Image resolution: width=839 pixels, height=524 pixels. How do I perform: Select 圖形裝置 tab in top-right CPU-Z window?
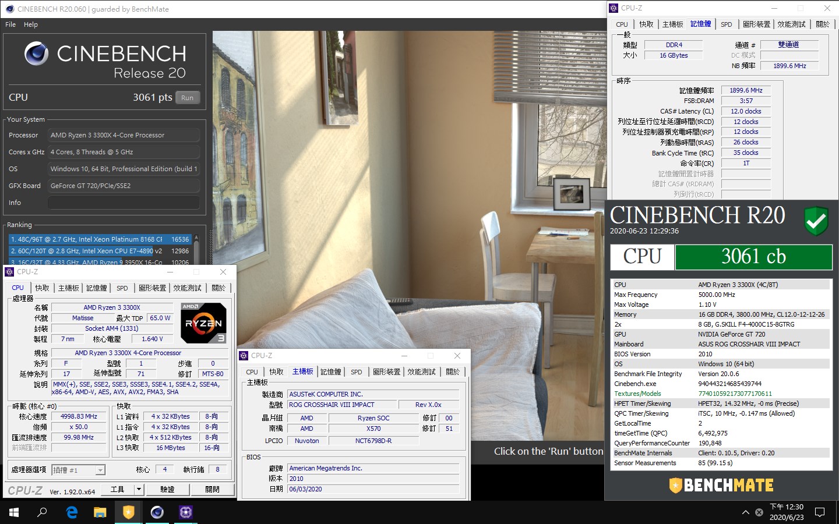tap(756, 24)
